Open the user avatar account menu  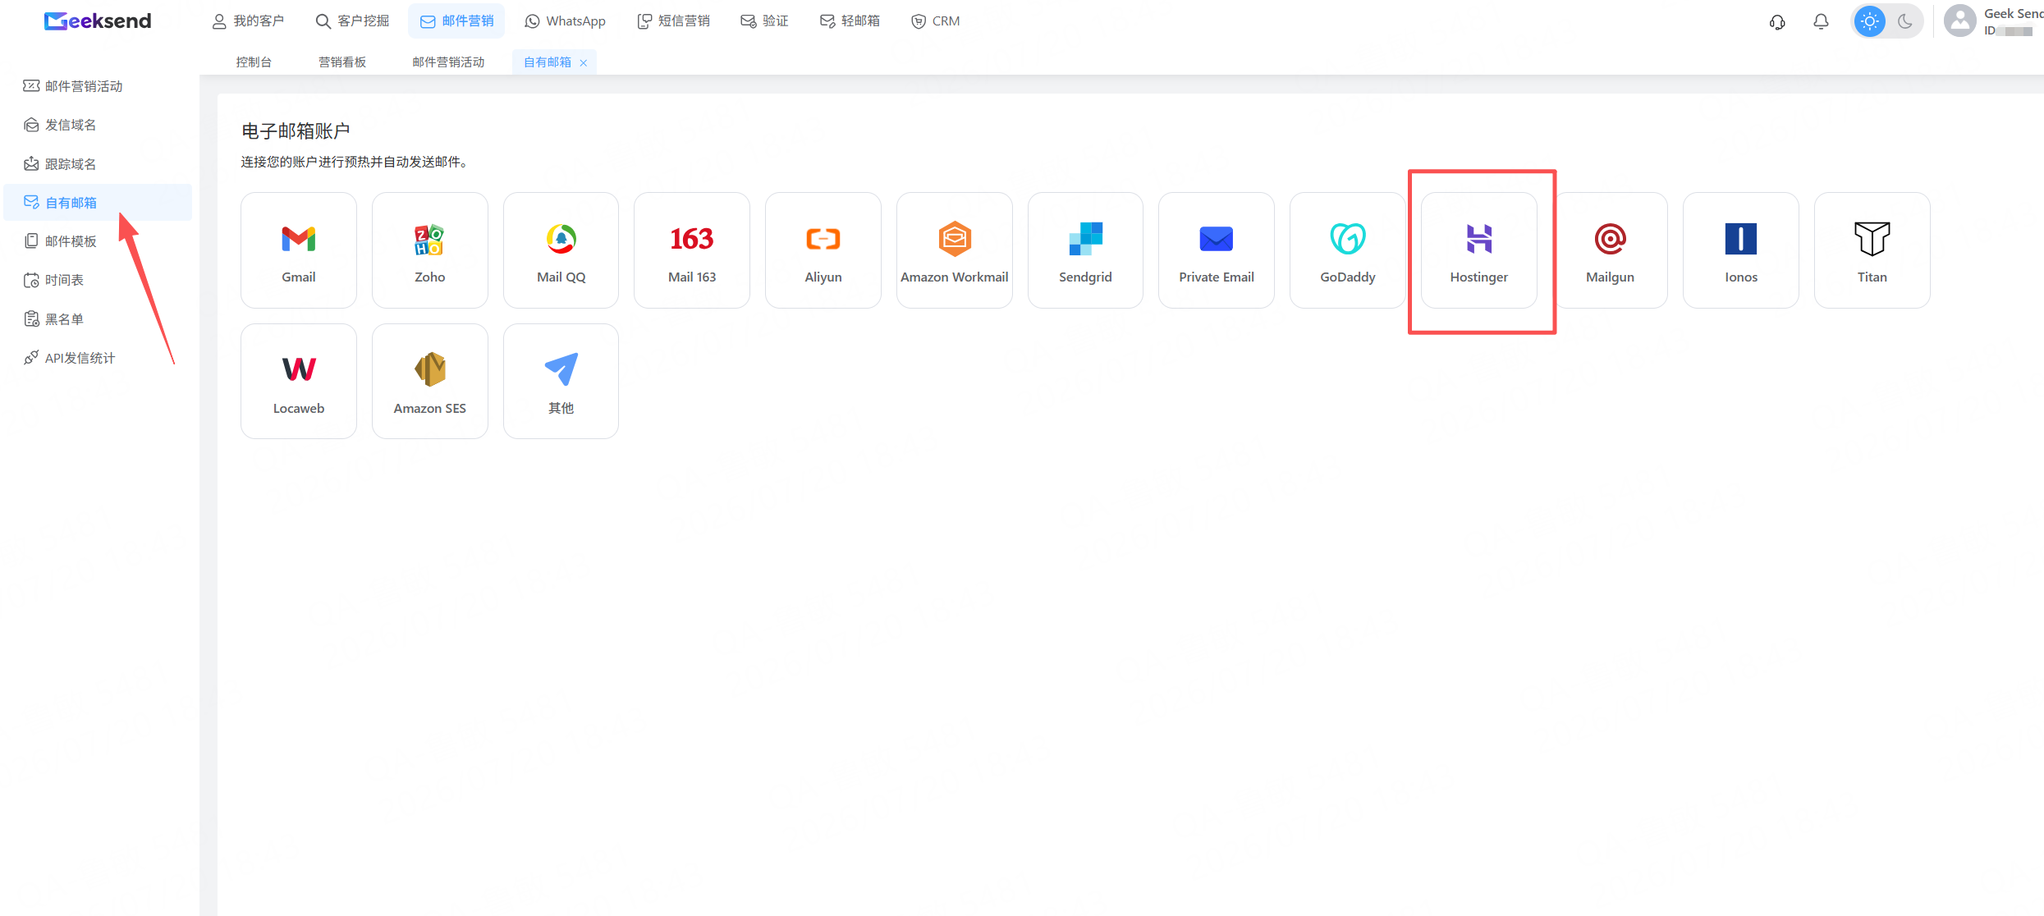1959,21
